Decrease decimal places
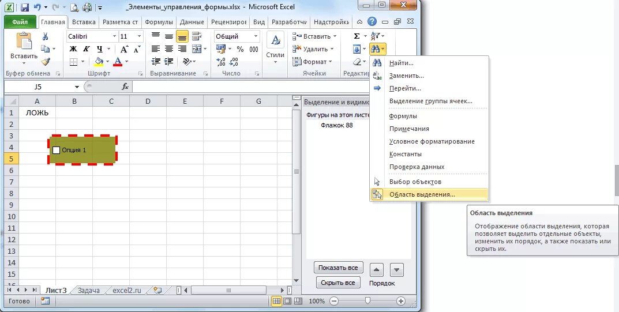The image size is (619, 312). click(234, 62)
